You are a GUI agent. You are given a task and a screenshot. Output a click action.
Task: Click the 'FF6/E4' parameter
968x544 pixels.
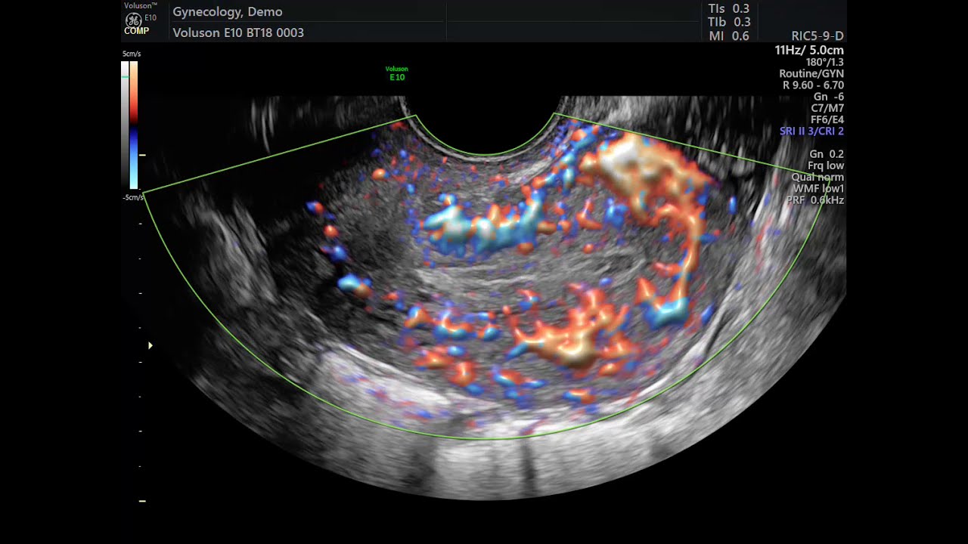coord(827,119)
